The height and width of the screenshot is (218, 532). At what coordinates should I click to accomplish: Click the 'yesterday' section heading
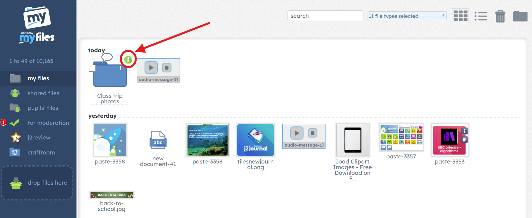pos(103,116)
